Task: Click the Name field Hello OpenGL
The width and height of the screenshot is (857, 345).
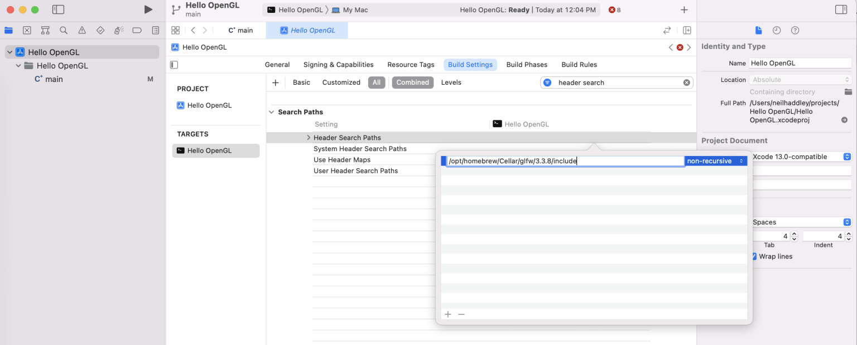Action: tap(801, 63)
